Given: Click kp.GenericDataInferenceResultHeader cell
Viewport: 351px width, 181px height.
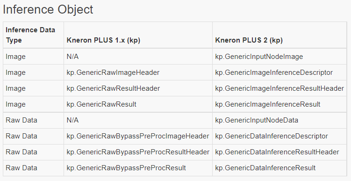Looking at the screenshot, I should pos(277,152).
